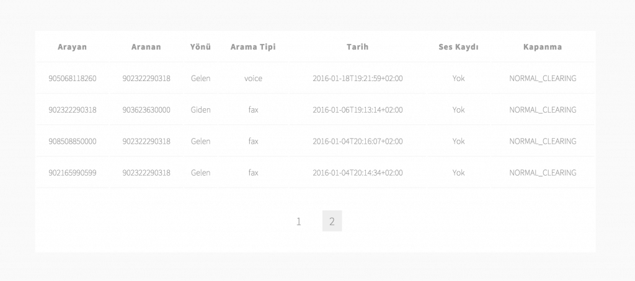
Task: Click the Kapanma column header
Action: (x=543, y=47)
